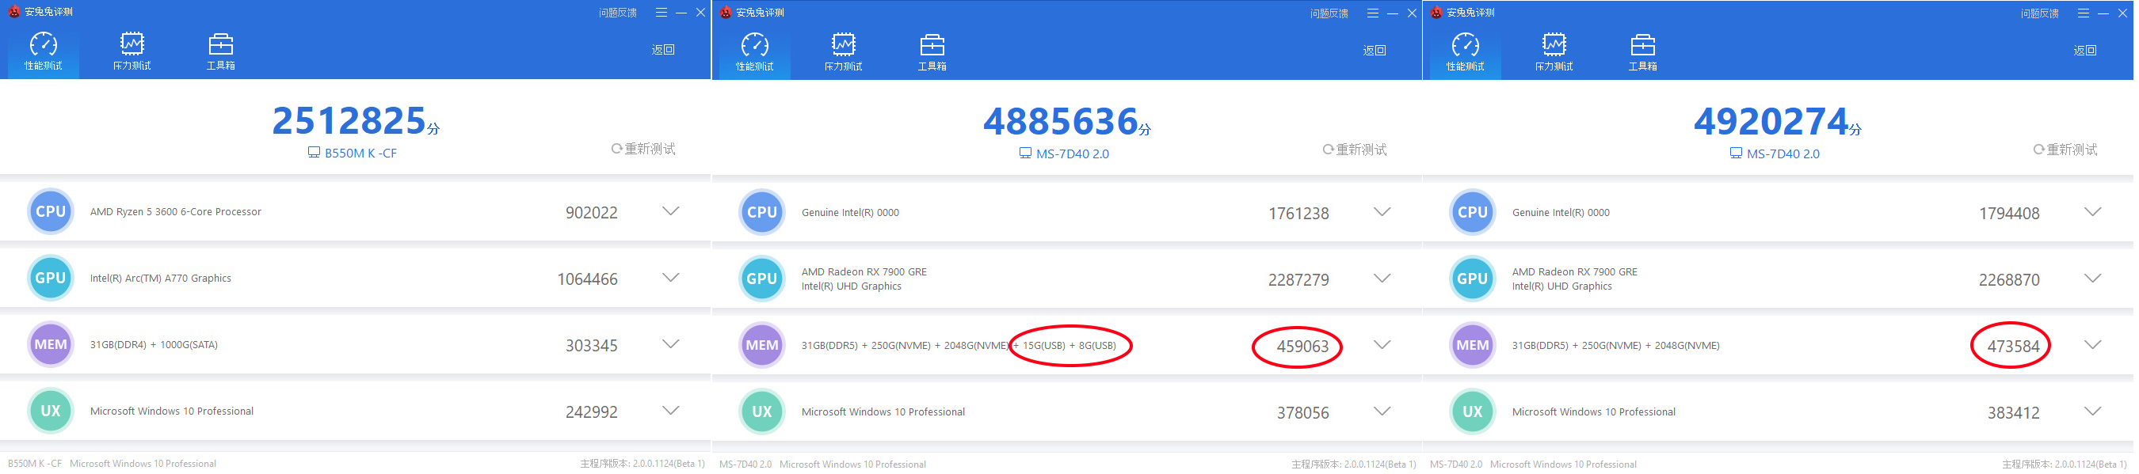Click MEM badge beside 31GB(DDR4) + 1000G(SATA)
The height and width of the screenshot is (474, 2139).
[x=51, y=344]
